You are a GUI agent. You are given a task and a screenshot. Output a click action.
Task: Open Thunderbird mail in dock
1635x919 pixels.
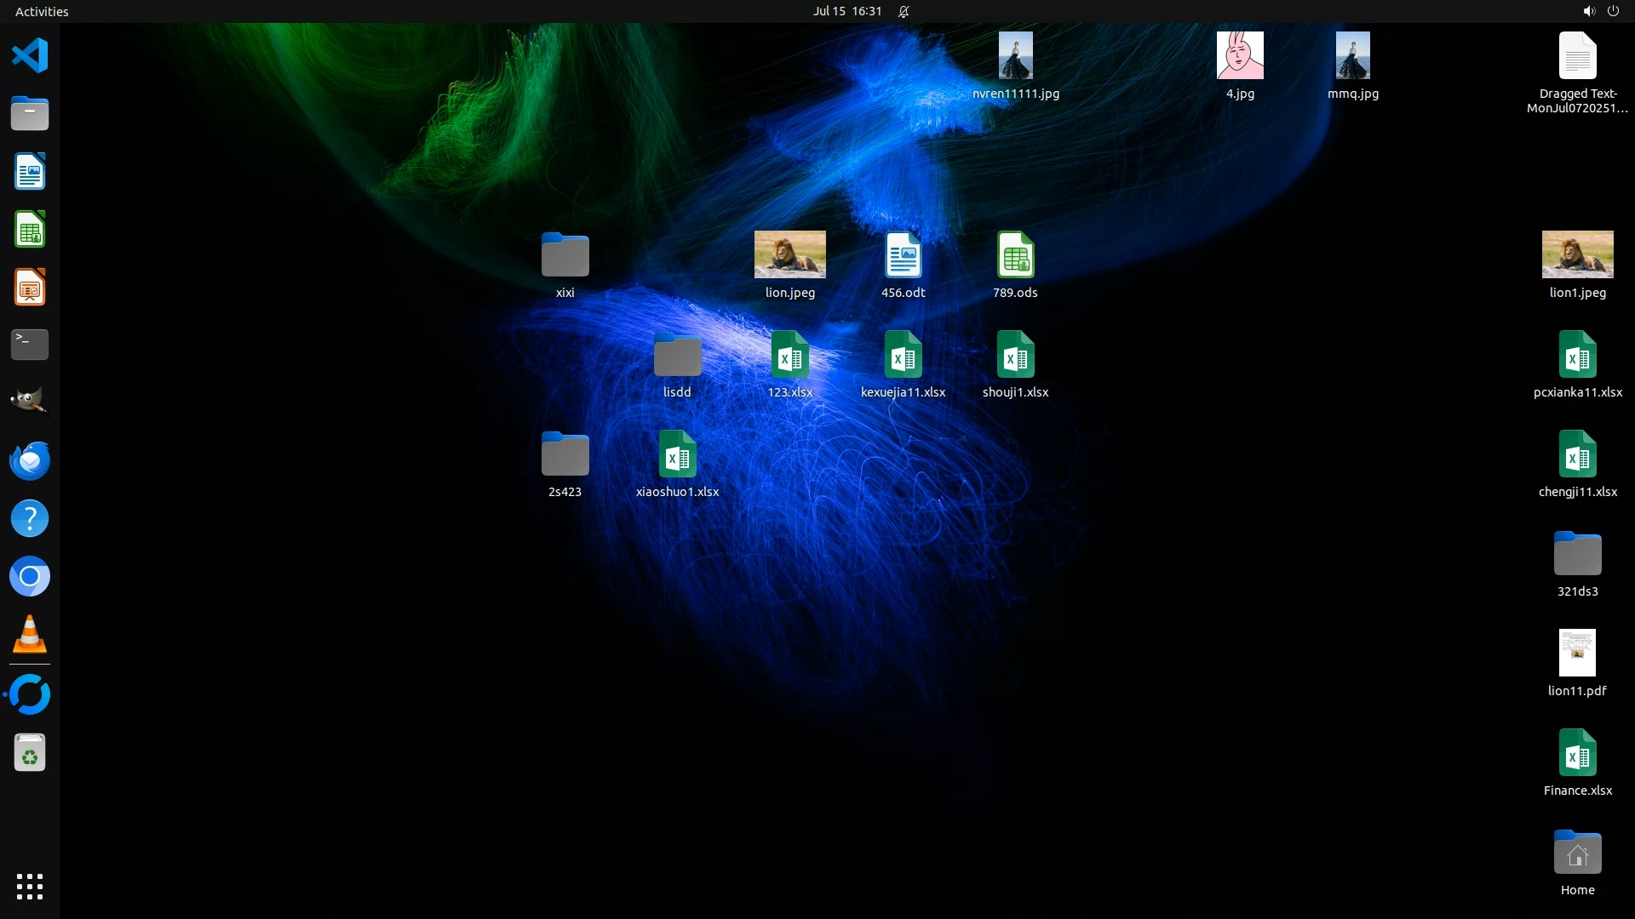(30, 460)
